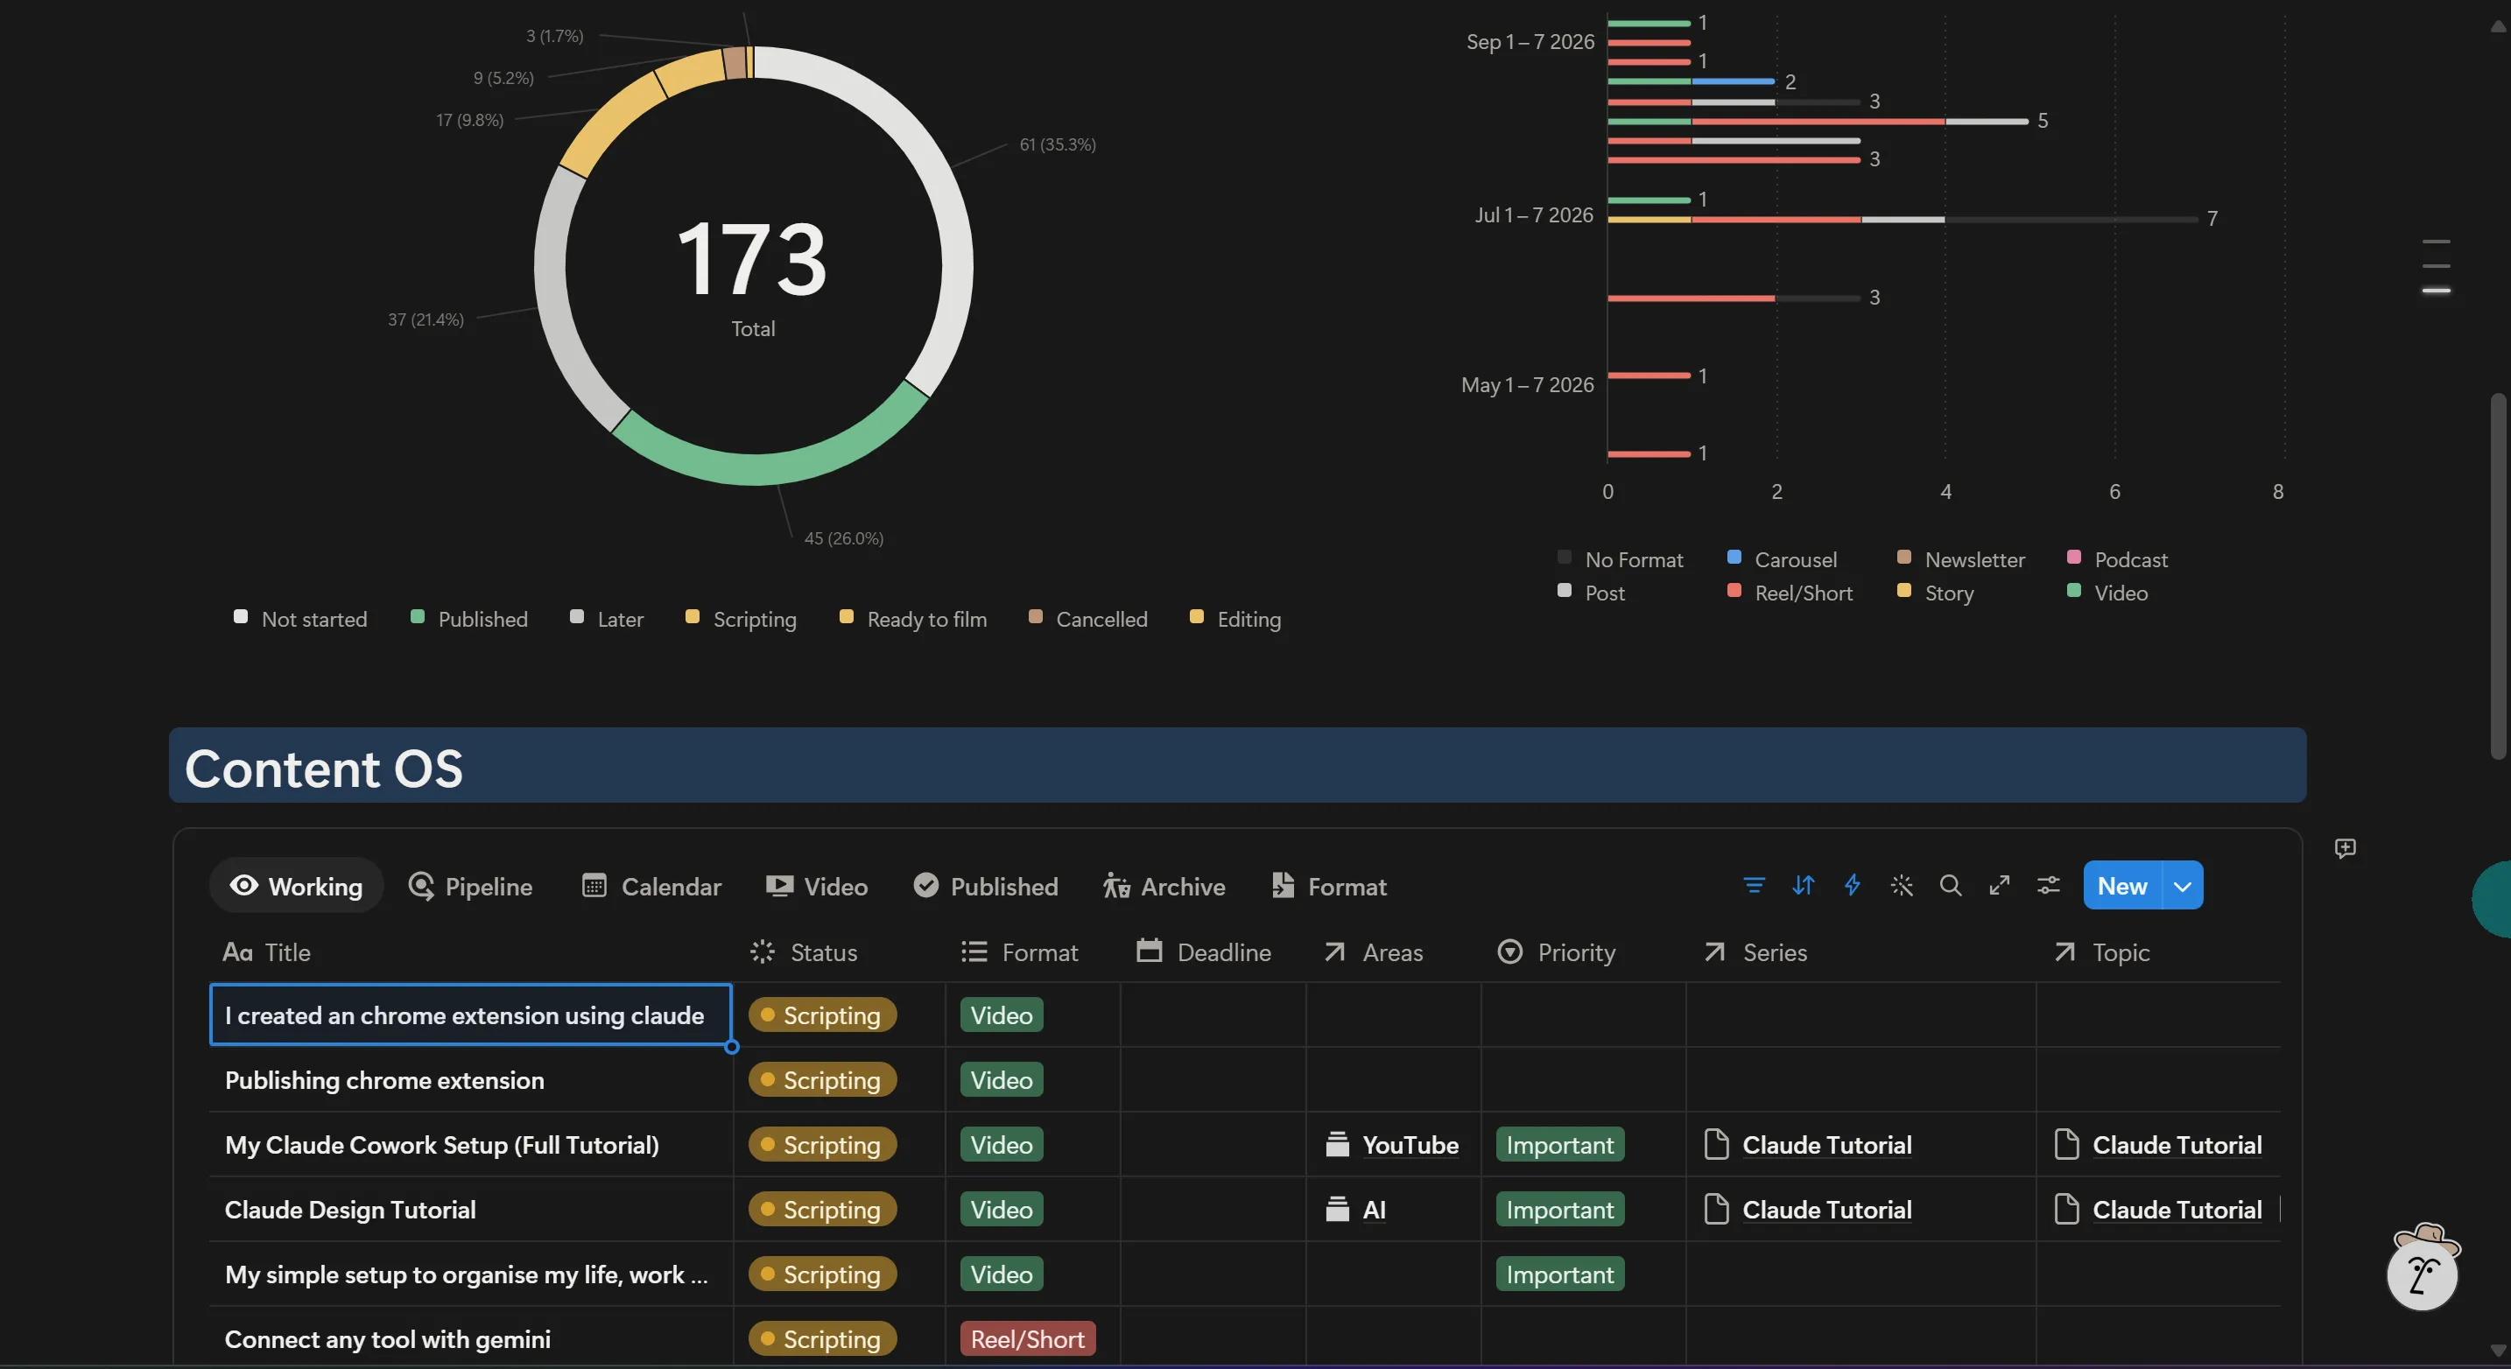Open the automations lightning bolt icon
2511x1369 pixels.
[1852, 886]
